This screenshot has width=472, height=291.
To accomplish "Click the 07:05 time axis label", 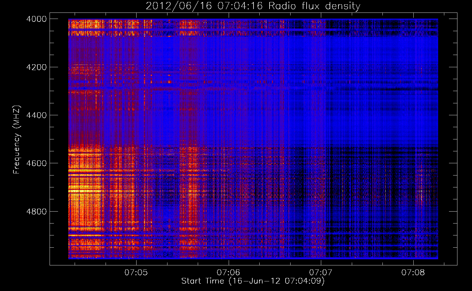I will (136, 272).
